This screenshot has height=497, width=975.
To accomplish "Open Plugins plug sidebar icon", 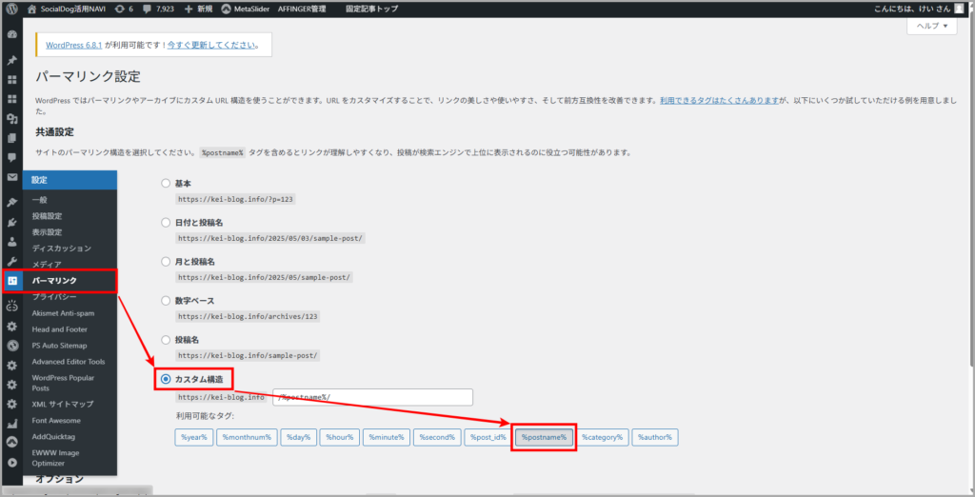I will (11, 223).
